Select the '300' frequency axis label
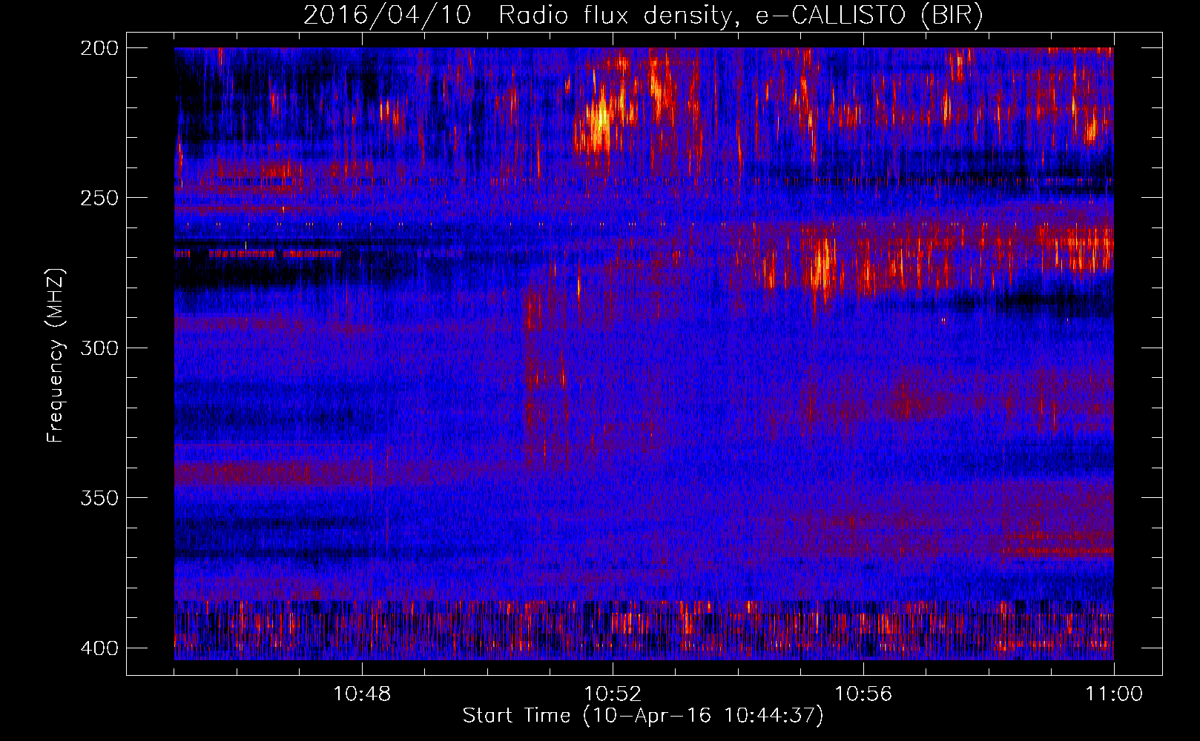The width and height of the screenshot is (1200, 741). (99, 348)
